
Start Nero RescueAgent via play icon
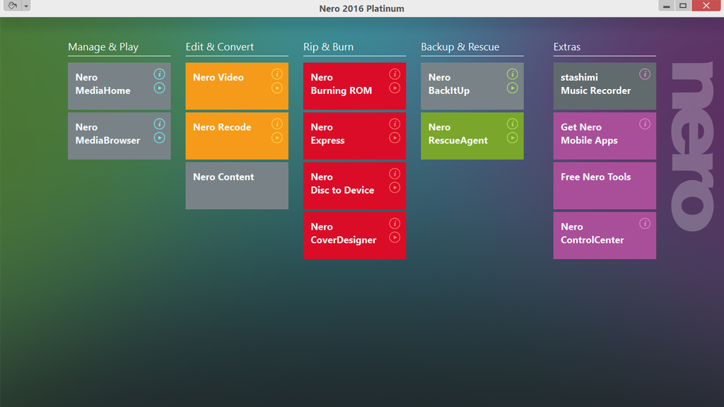coord(513,138)
